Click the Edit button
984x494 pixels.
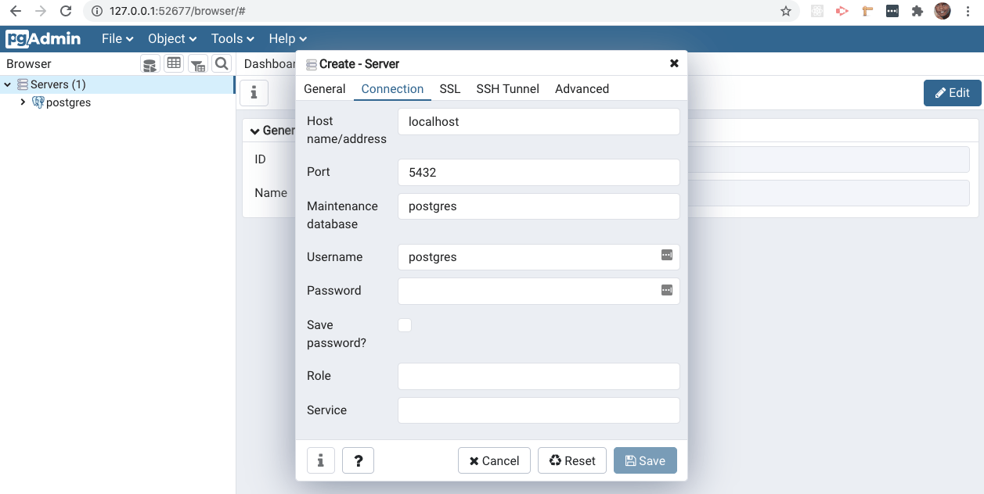pos(952,92)
